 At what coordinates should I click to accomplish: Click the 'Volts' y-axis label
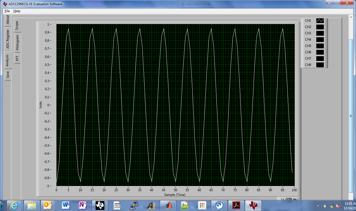(41, 105)
